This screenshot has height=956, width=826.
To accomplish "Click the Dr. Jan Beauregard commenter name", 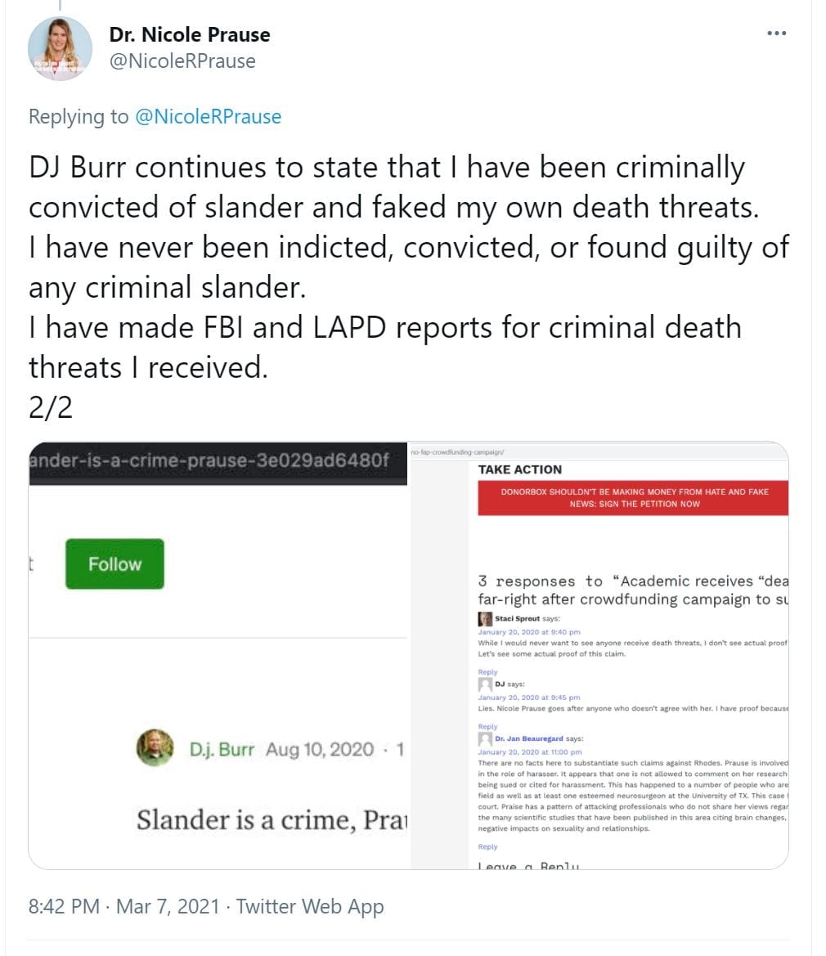I will 529,739.
